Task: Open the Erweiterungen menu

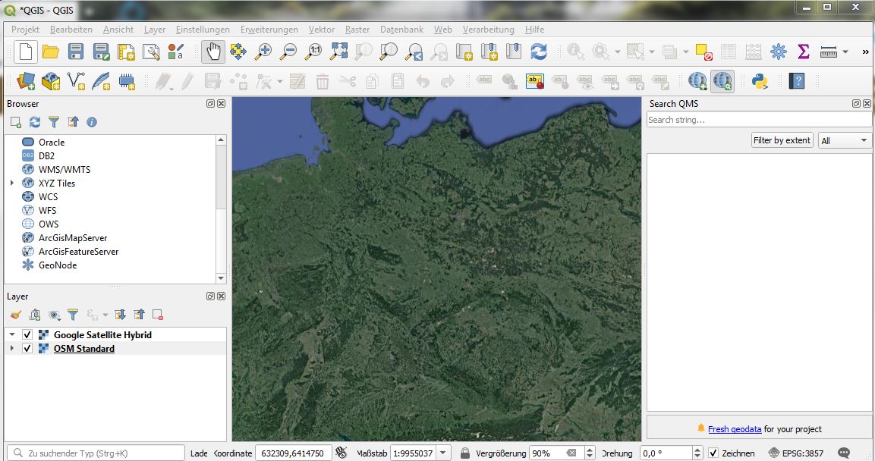Action: [269, 30]
